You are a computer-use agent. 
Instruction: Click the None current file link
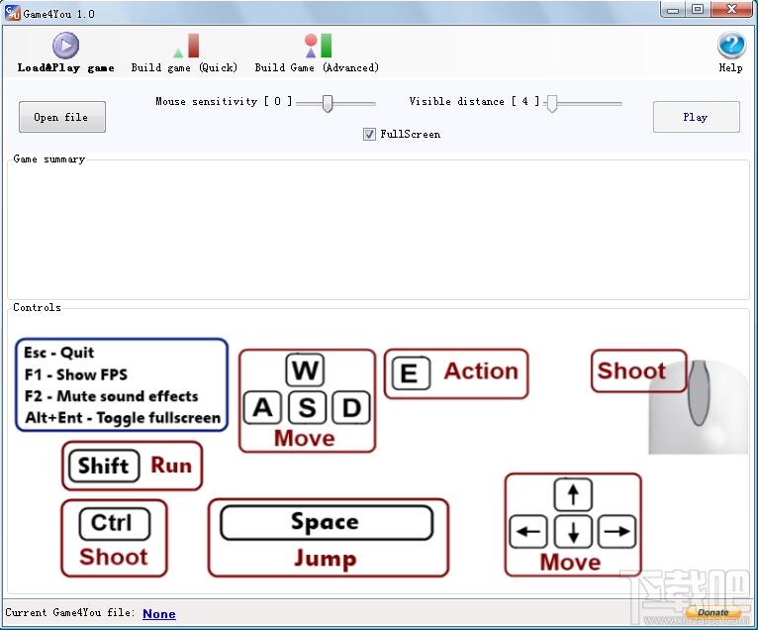pyautogui.click(x=159, y=613)
